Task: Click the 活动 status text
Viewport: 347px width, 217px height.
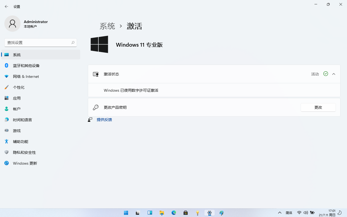Action: [x=315, y=74]
